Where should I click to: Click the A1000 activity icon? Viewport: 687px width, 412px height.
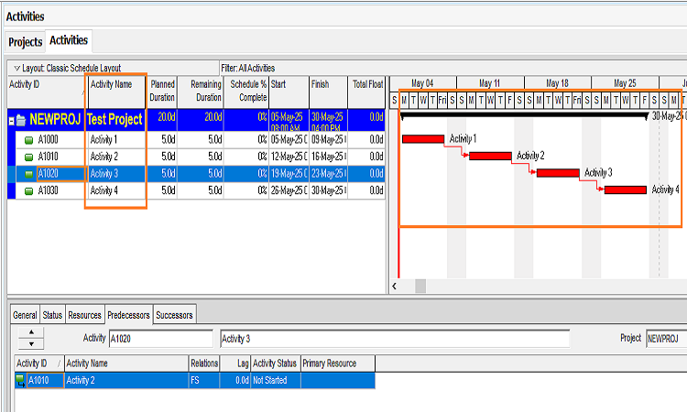click(x=28, y=140)
